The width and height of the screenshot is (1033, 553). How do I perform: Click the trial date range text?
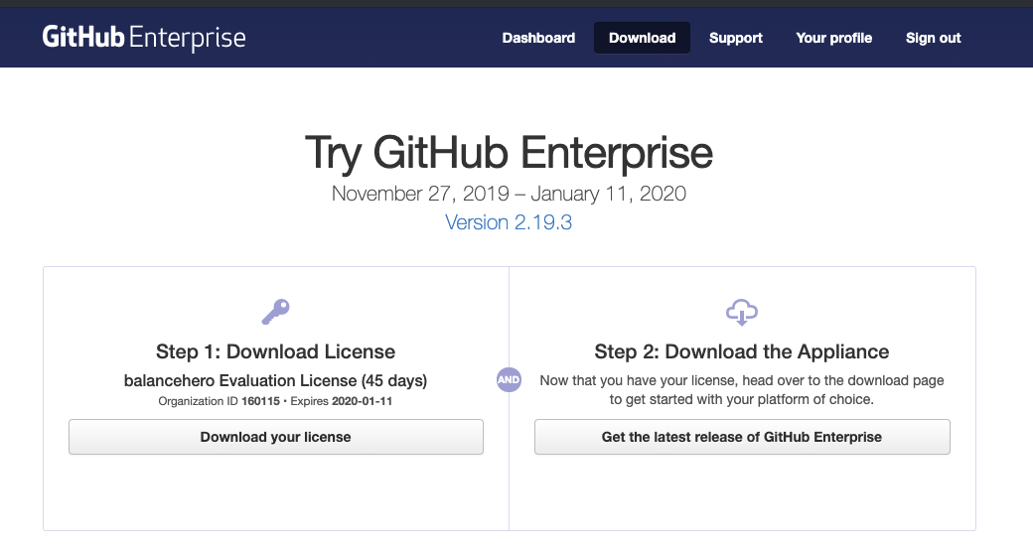pyautogui.click(x=509, y=194)
